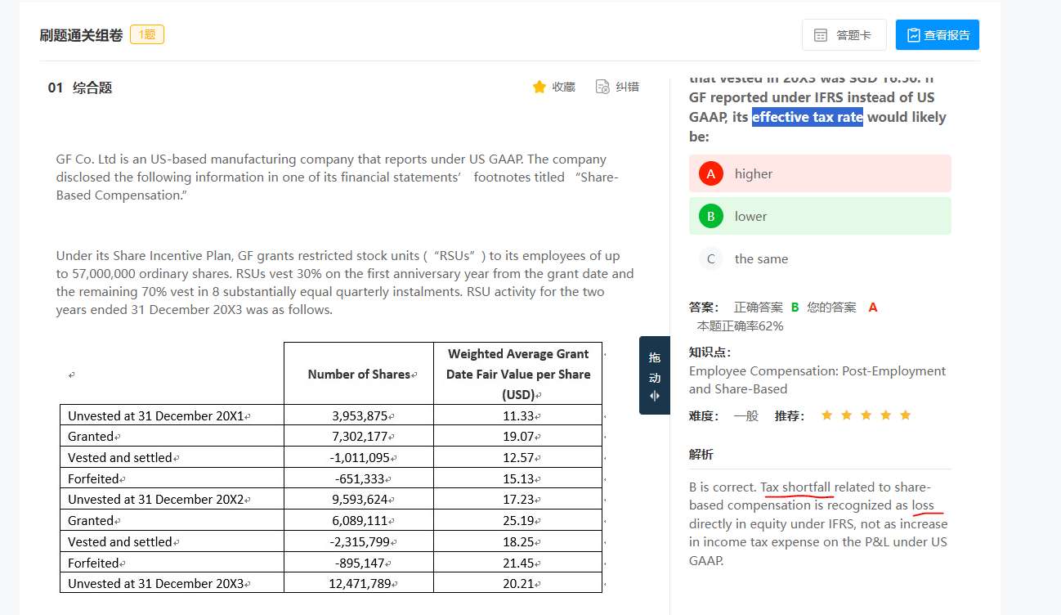Click the star icon to favorite question
The image size is (1061, 615).
pyautogui.click(x=539, y=87)
